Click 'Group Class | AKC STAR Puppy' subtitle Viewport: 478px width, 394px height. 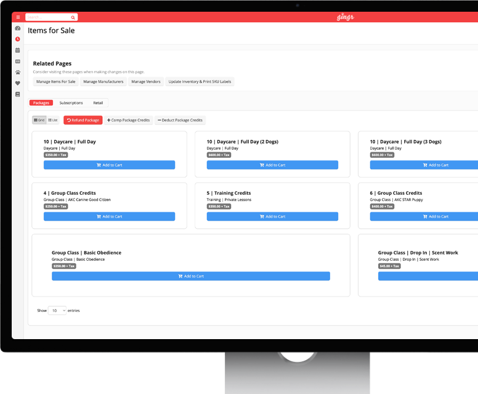[x=396, y=200]
